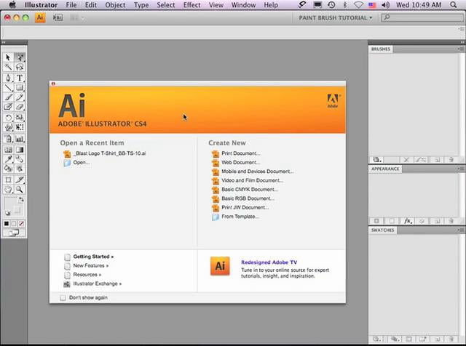
Task: Open the Effect menu
Action: click(191, 5)
